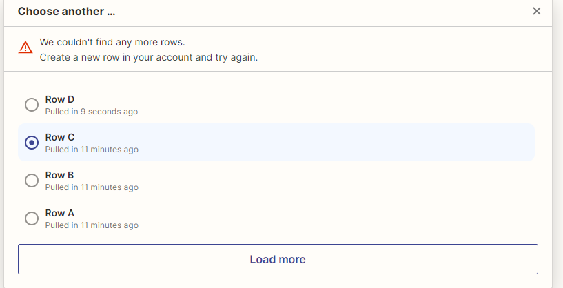Click the timestamp under Row C
Image resolution: width=563 pixels, height=288 pixels.
pos(92,150)
